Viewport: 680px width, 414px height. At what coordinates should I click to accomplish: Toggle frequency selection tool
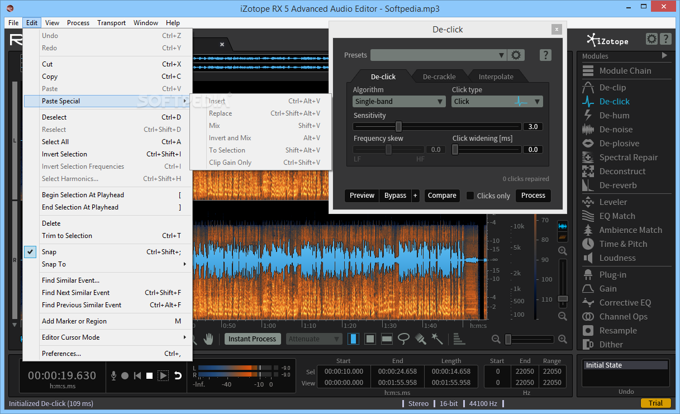pyautogui.click(x=387, y=339)
